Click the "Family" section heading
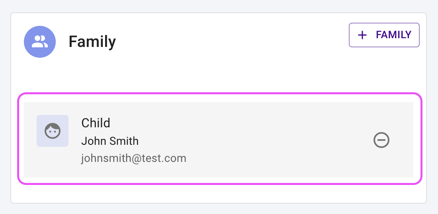This screenshot has width=438, height=214. (x=92, y=42)
